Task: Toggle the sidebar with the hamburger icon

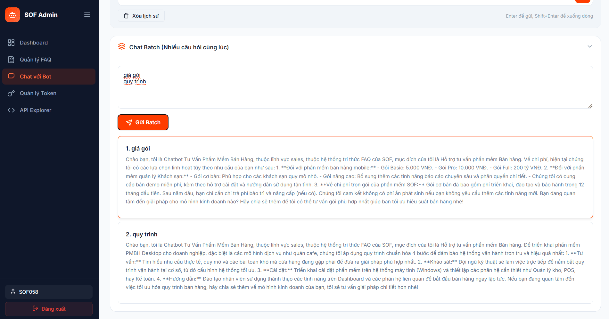Action: [x=87, y=14]
